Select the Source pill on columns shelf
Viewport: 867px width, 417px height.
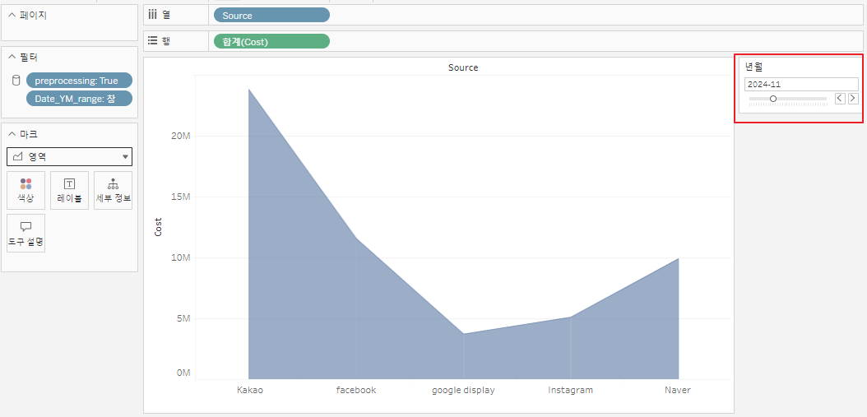tap(271, 16)
